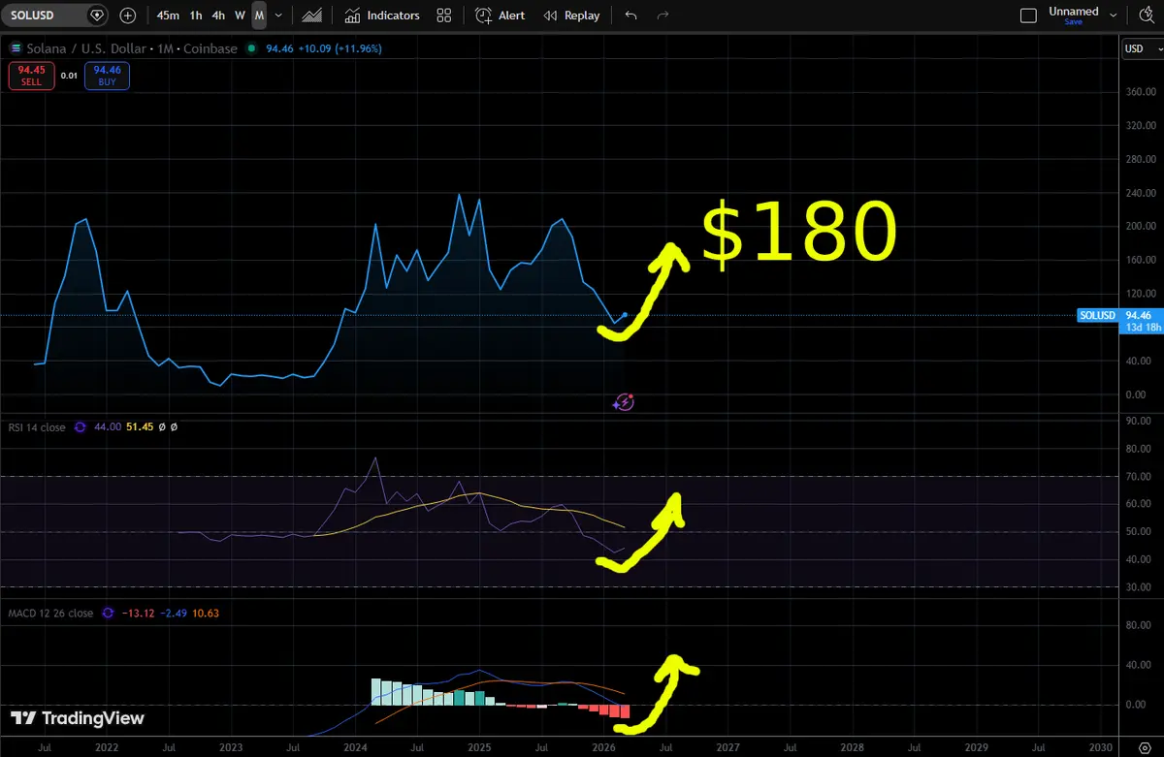Click the green market status dot
1164x757 pixels.
click(252, 48)
